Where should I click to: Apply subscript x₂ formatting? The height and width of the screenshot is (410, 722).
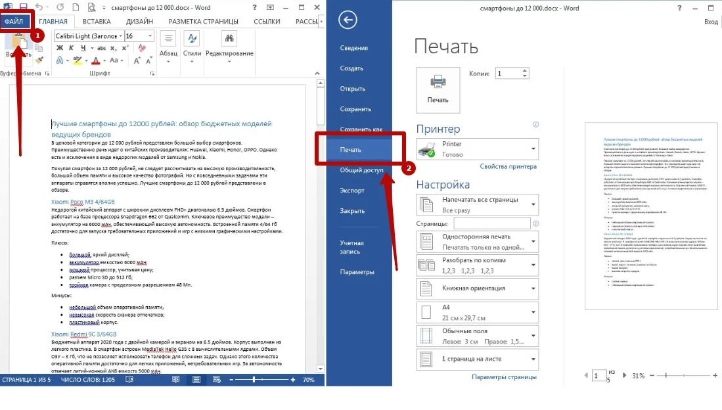tap(114, 48)
